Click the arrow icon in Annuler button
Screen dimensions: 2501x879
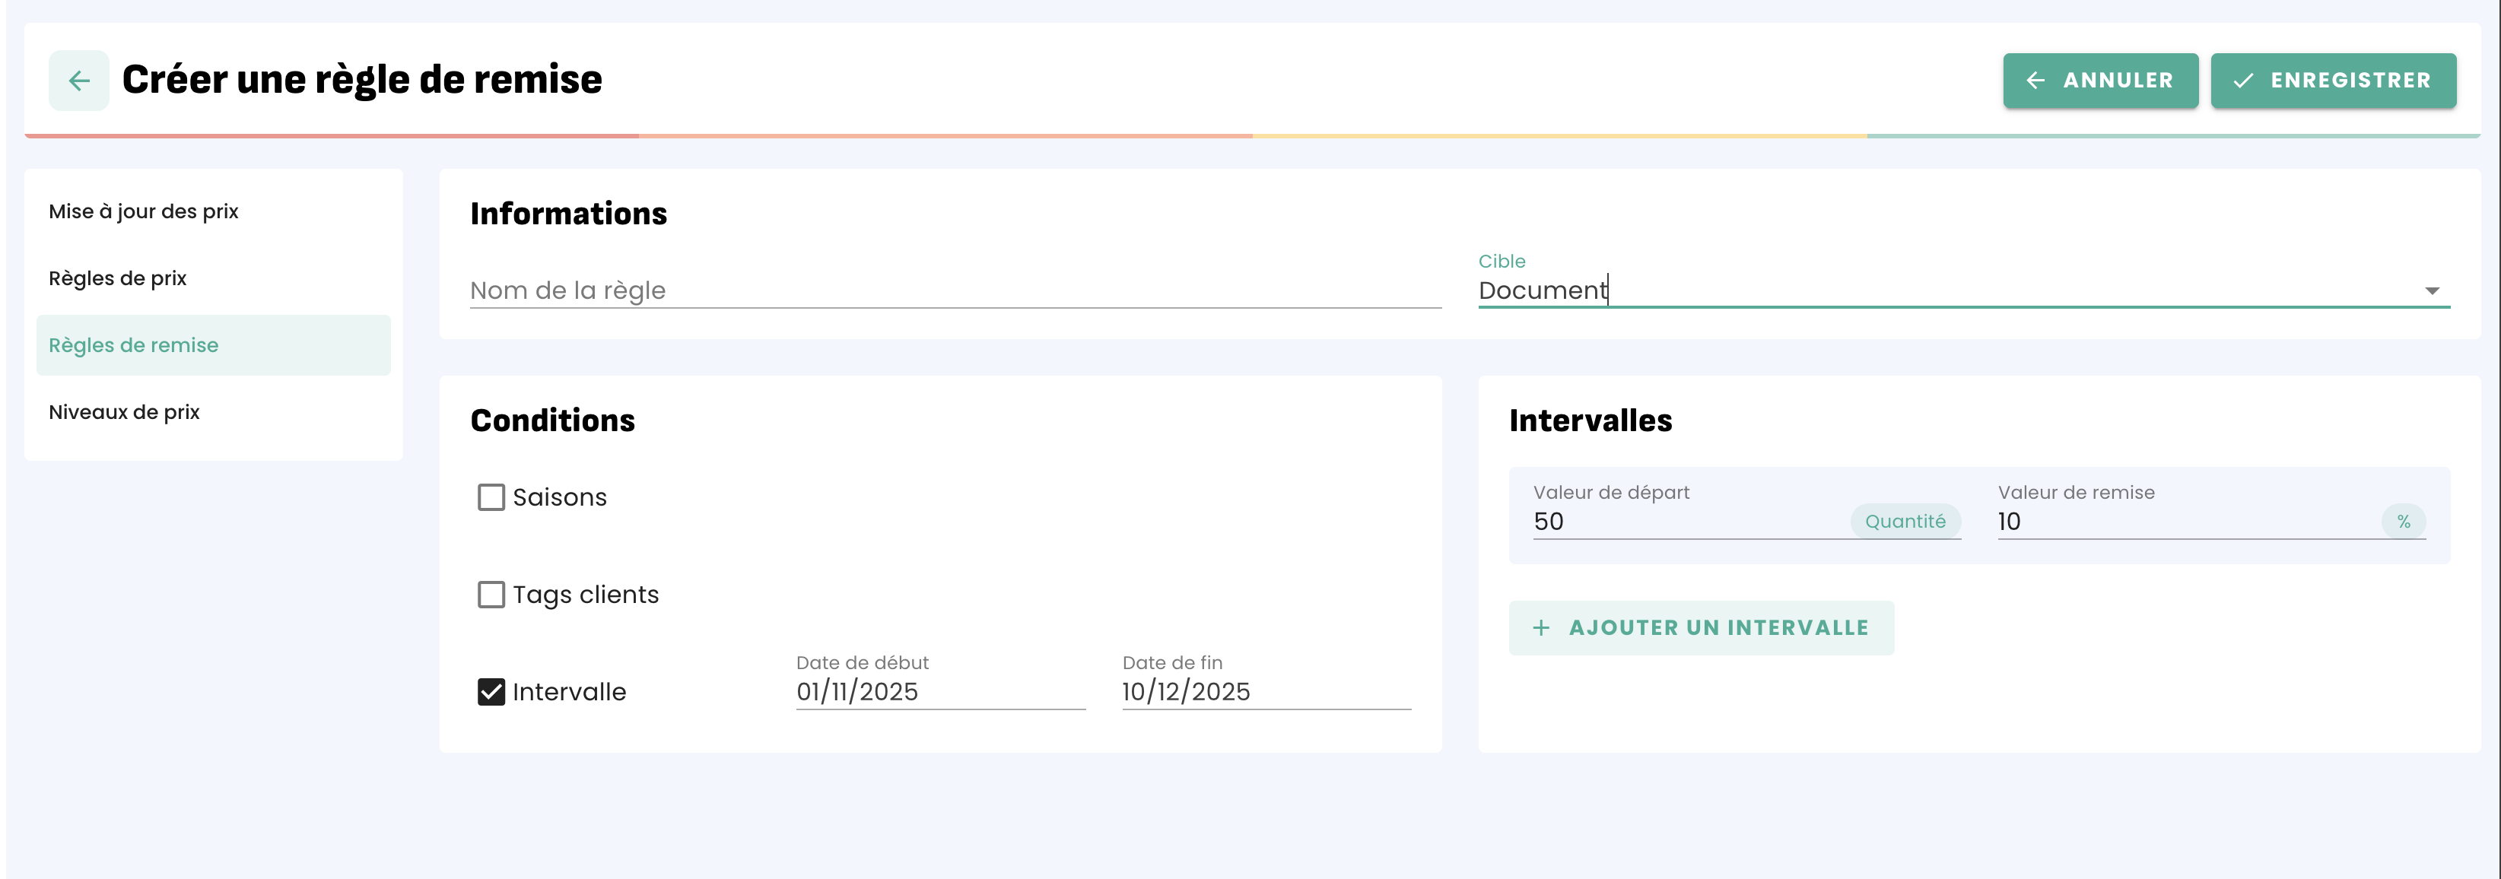pyautogui.click(x=2036, y=81)
